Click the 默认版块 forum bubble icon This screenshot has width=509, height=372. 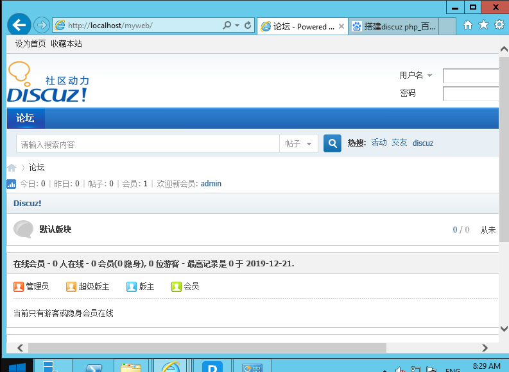click(x=23, y=229)
